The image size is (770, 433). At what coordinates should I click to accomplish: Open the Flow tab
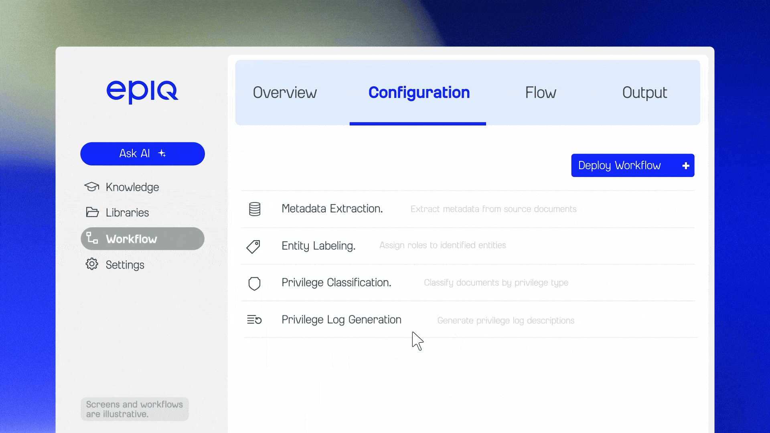coord(541,93)
